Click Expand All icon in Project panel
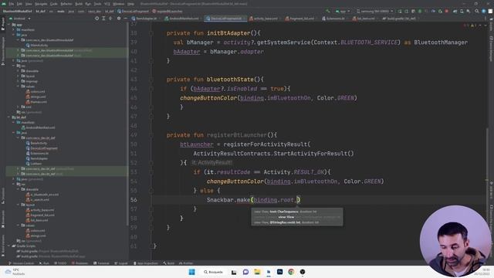Viewport: 494px width, 278px height. click(x=103, y=19)
